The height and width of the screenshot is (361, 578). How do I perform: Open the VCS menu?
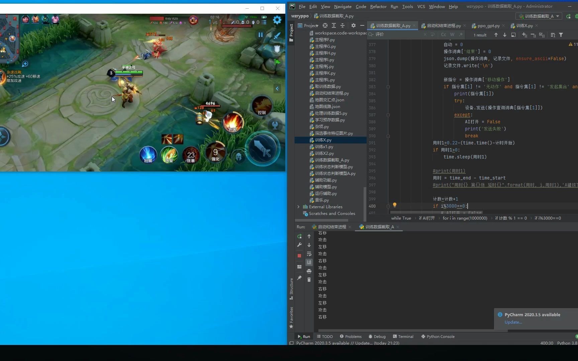click(421, 6)
